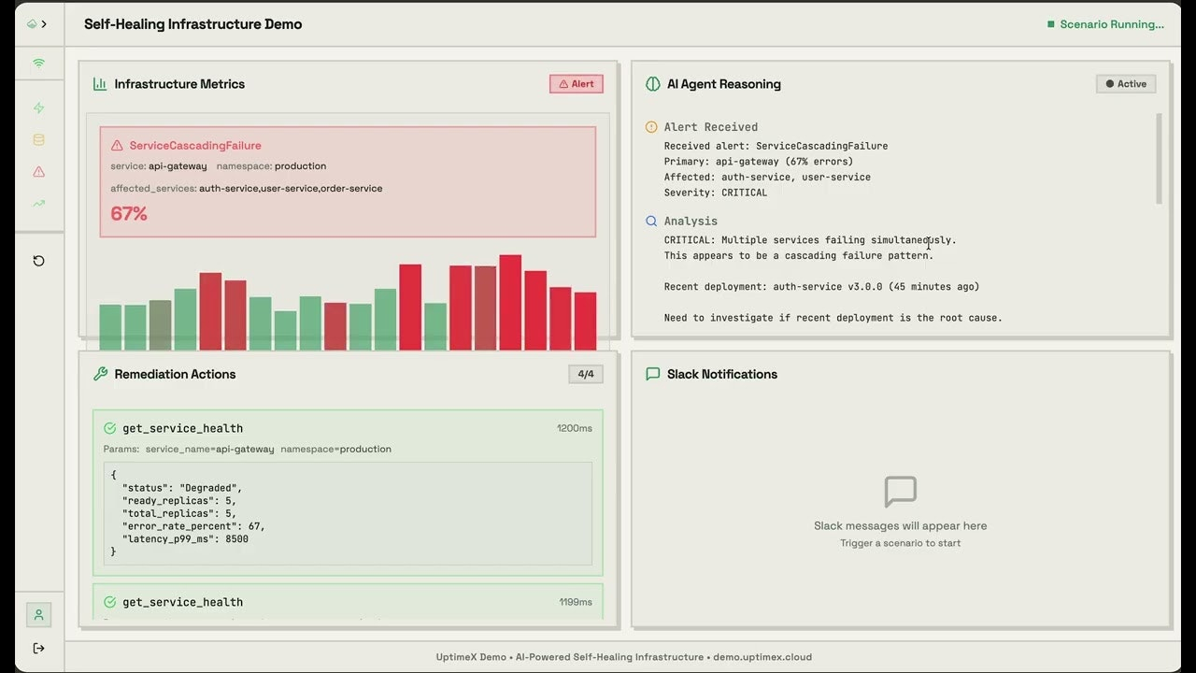Select the lightning bolt sidebar icon

pyautogui.click(x=38, y=108)
